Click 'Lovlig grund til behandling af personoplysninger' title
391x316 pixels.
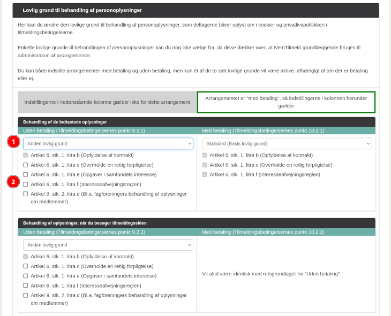click(82, 10)
